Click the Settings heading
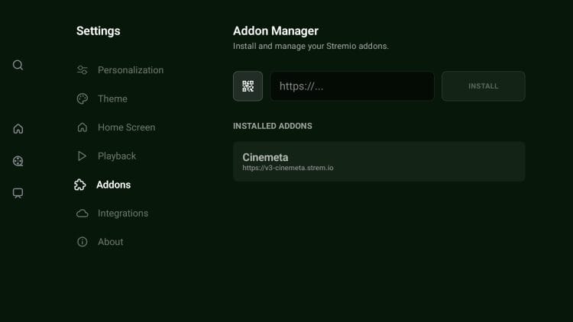This screenshot has width=573, height=322. tap(99, 31)
